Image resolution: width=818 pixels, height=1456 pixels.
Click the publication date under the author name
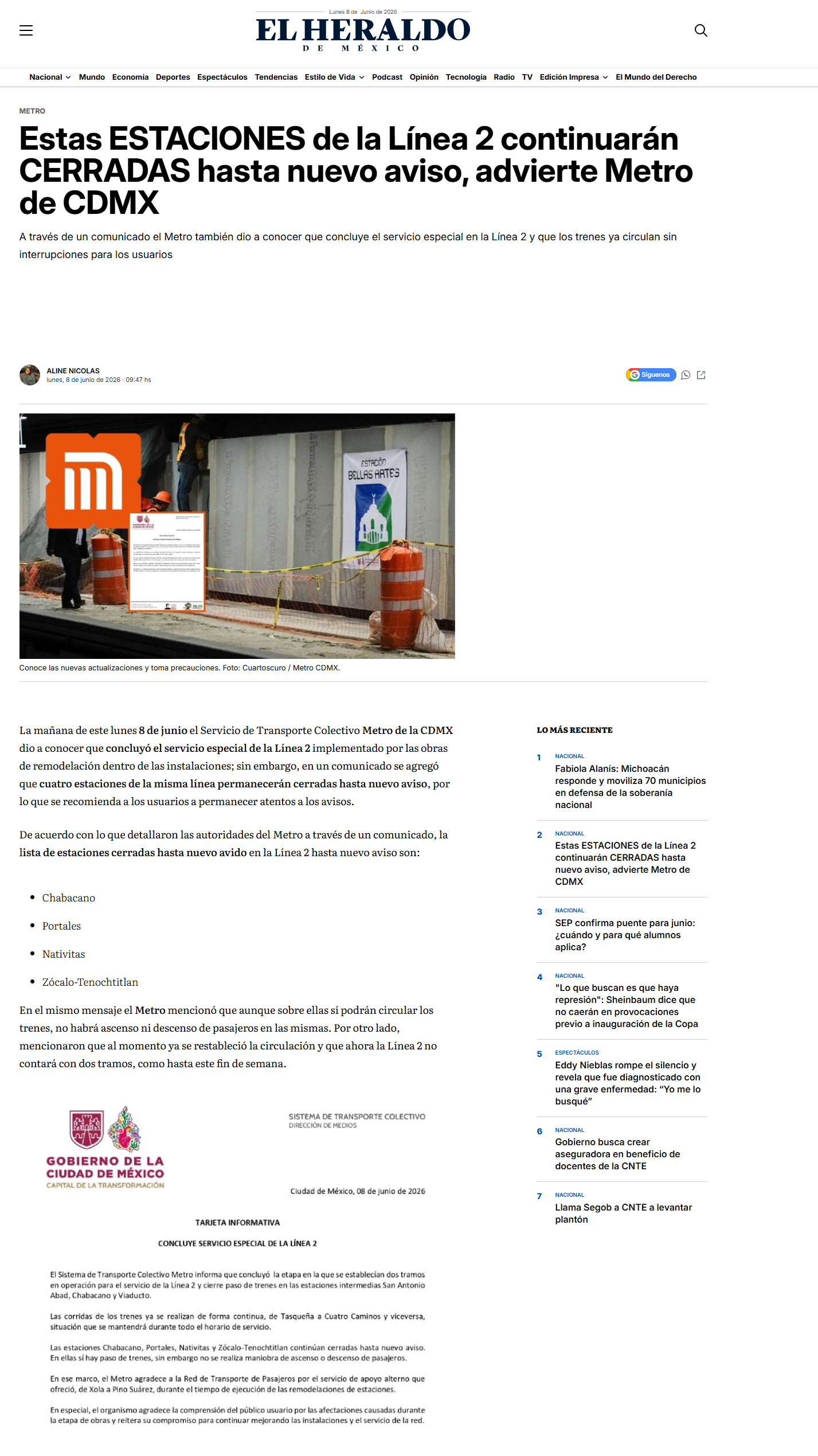click(x=99, y=380)
